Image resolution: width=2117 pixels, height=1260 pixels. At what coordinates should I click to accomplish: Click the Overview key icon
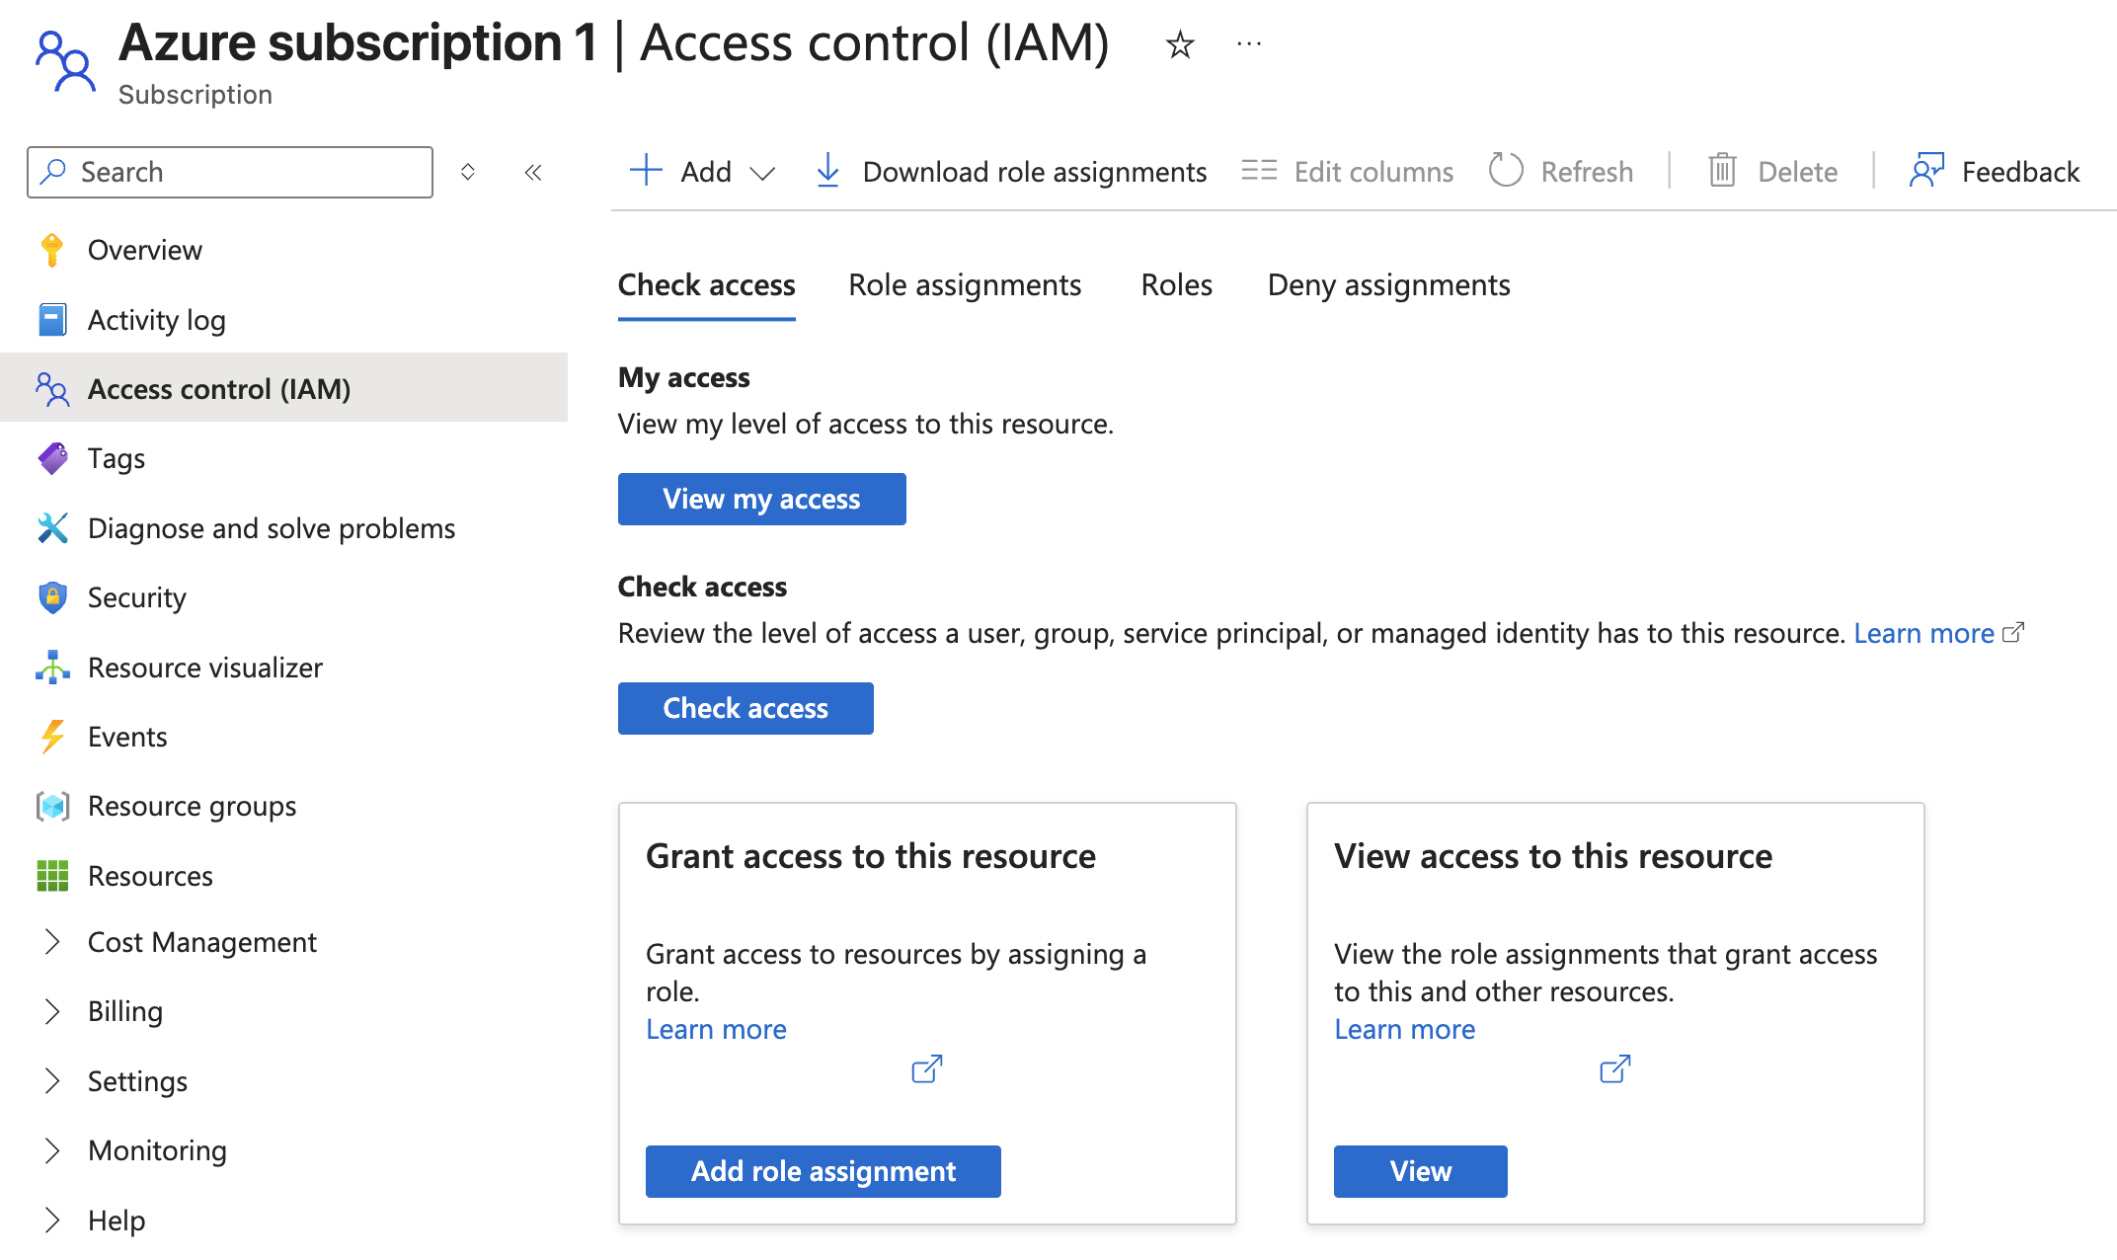[x=52, y=250]
